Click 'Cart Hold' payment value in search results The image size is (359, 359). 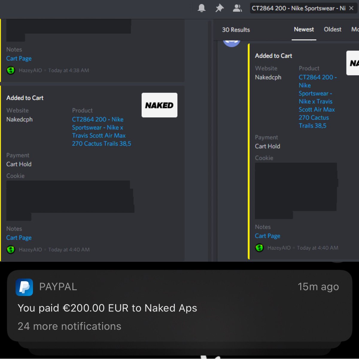[x=267, y=146]
